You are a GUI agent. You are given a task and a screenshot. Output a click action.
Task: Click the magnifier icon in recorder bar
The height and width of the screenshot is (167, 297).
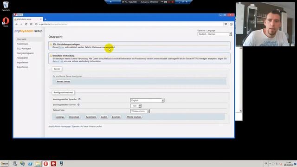click(x=126, y=2)
